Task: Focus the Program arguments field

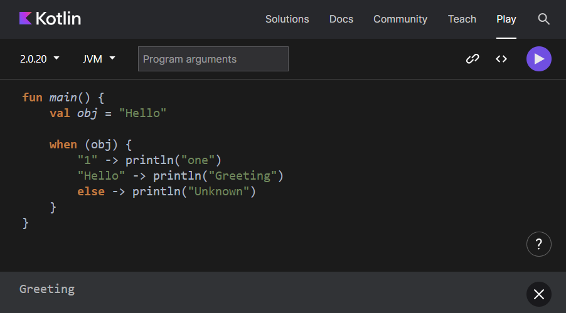Action: point(213,59)
